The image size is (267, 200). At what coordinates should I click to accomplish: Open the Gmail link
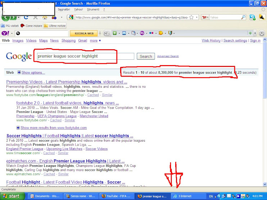click(x=83, y=41)
